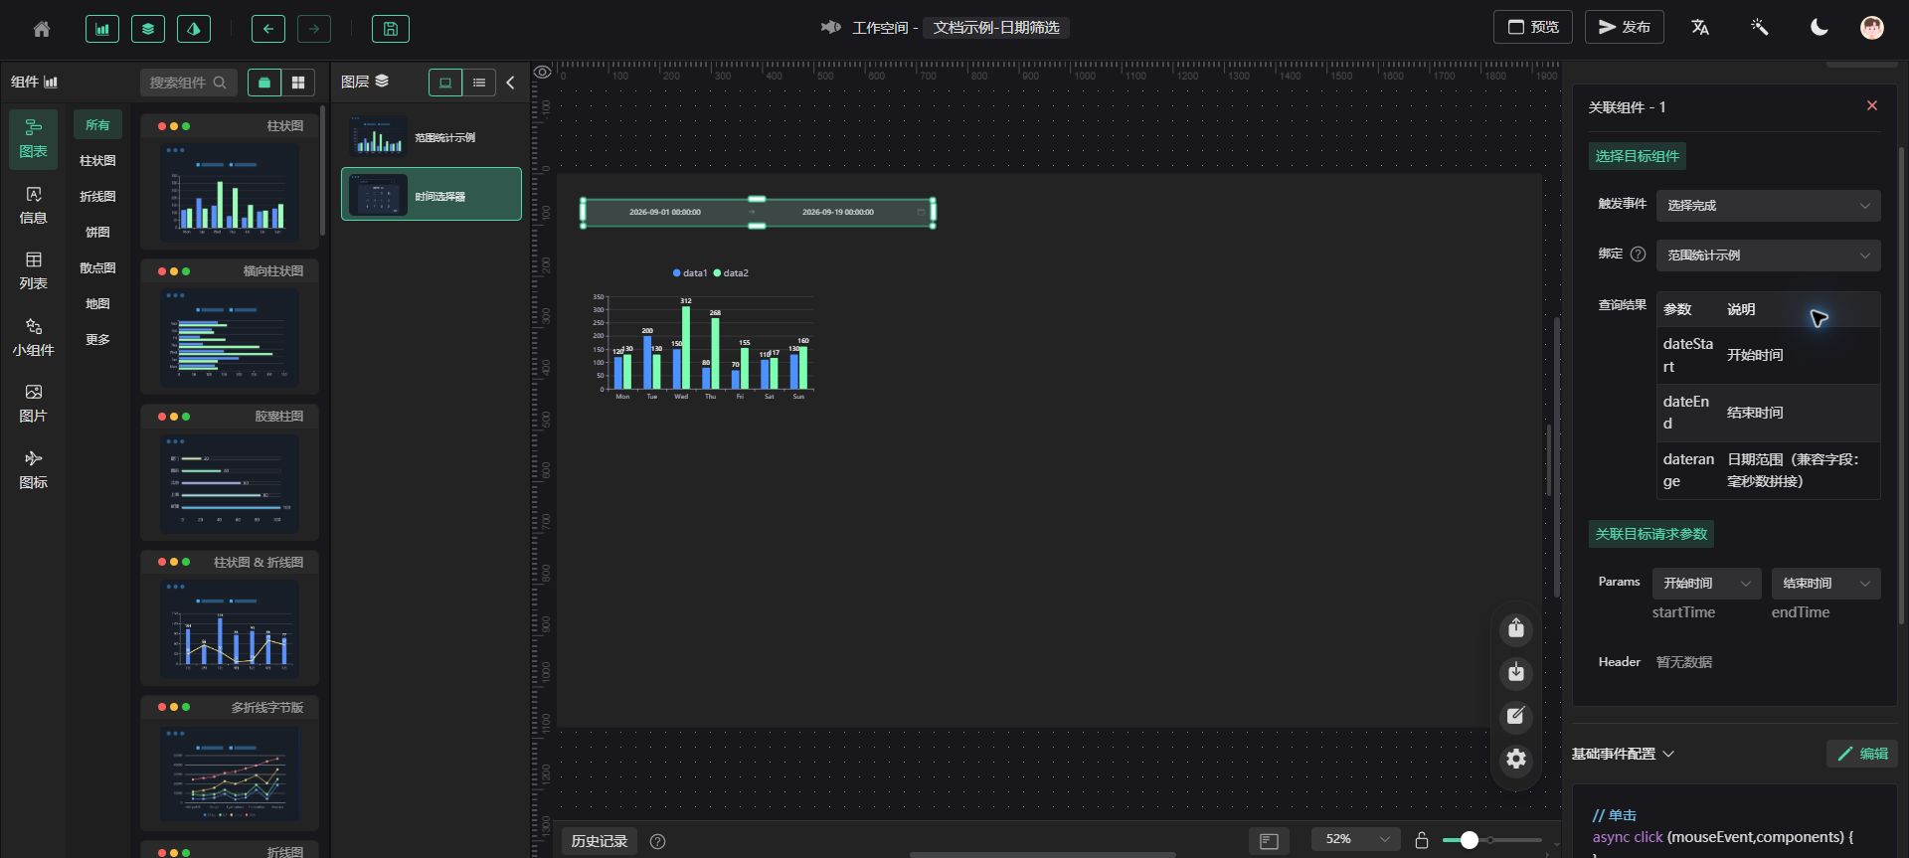Click the 发布 publish button
This screenshot has width=1909, height=858.
(1623, 27)
